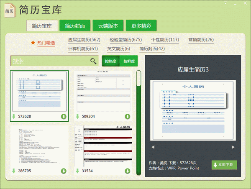
Task: Click the round download icon for template 509204
Action: pyautogui.click(x=128, y=117)
